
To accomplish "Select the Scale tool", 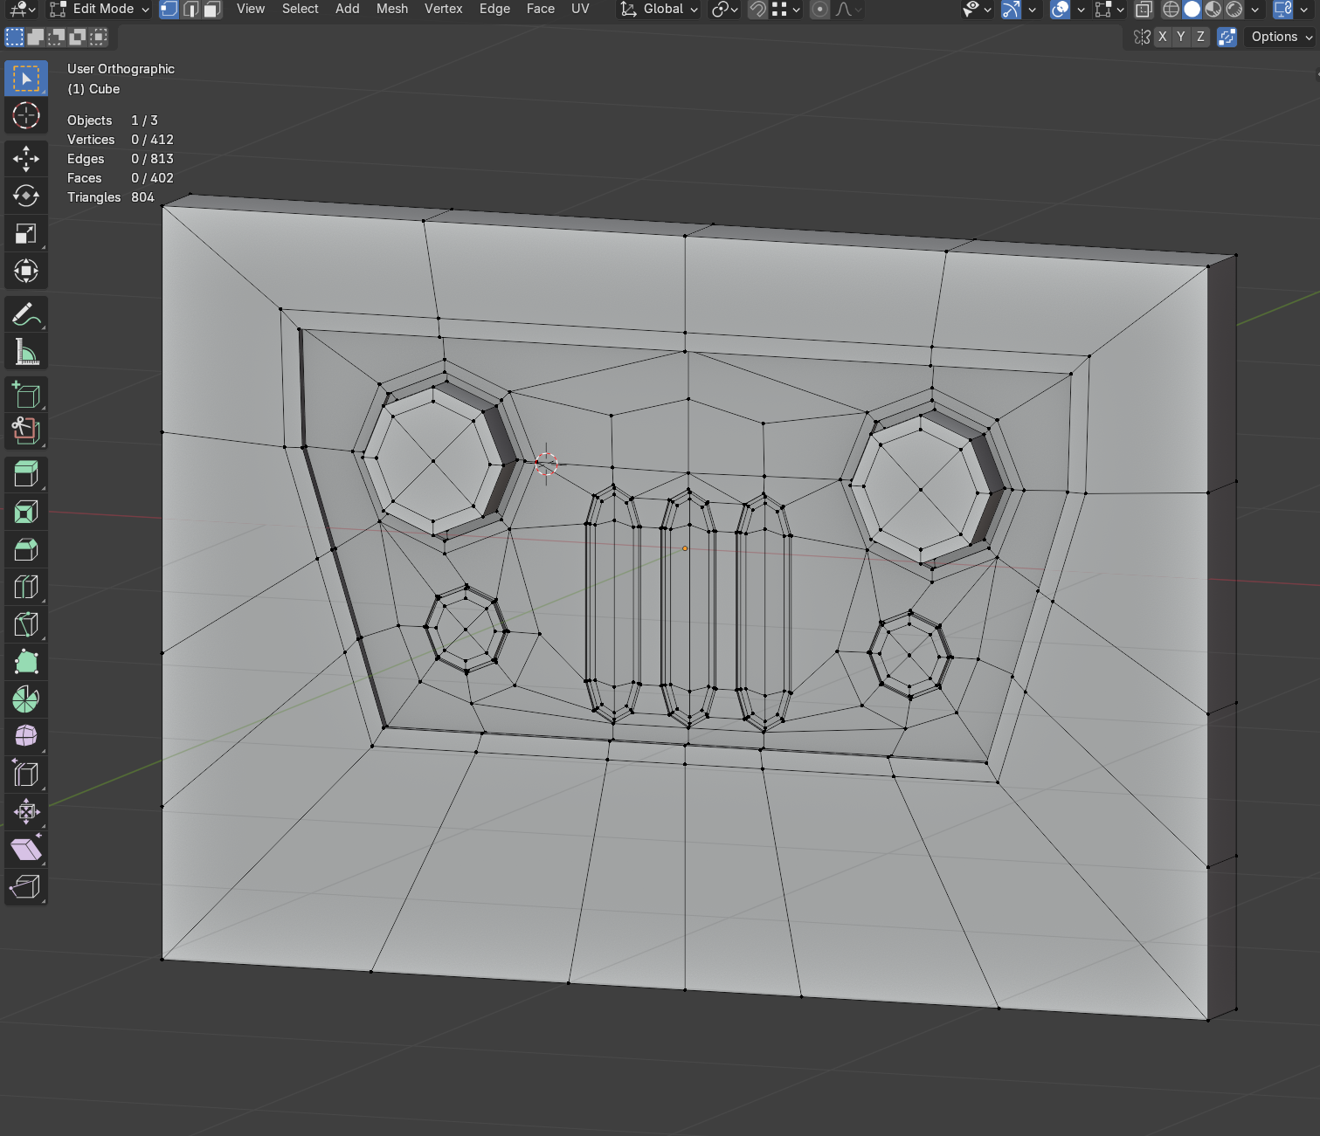I will [26, 233].
